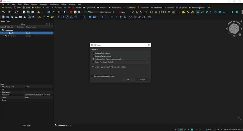Open the CAD navigation style dropdown
The width and height of the screenshot is (243, 131).
click(x=218, y=130)
